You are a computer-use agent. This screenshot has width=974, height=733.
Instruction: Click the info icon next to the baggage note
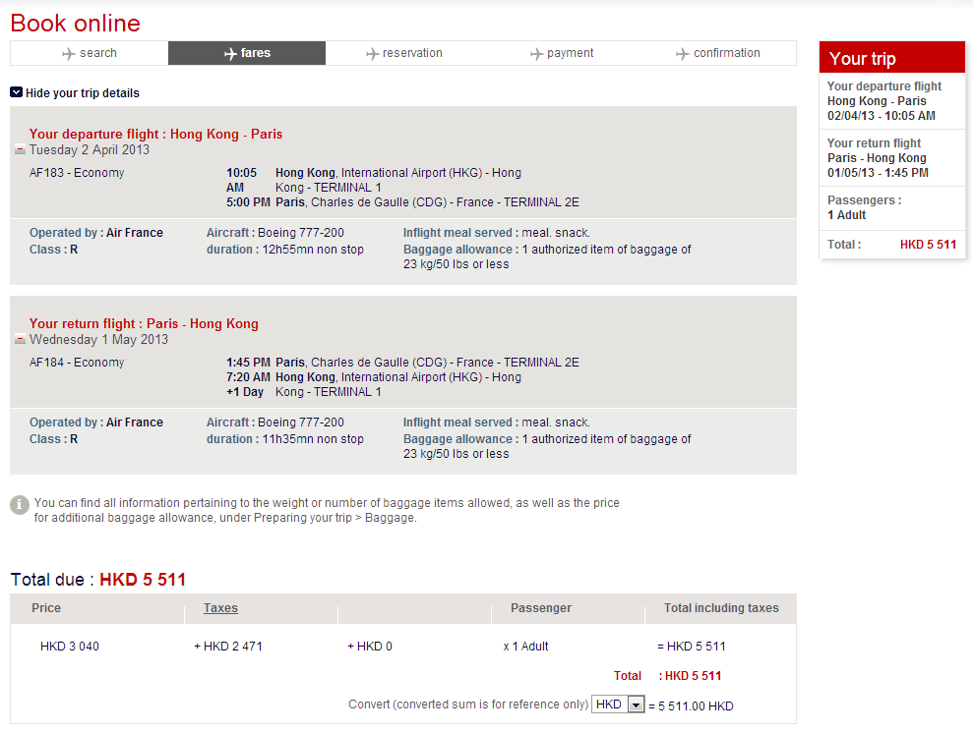20,505
